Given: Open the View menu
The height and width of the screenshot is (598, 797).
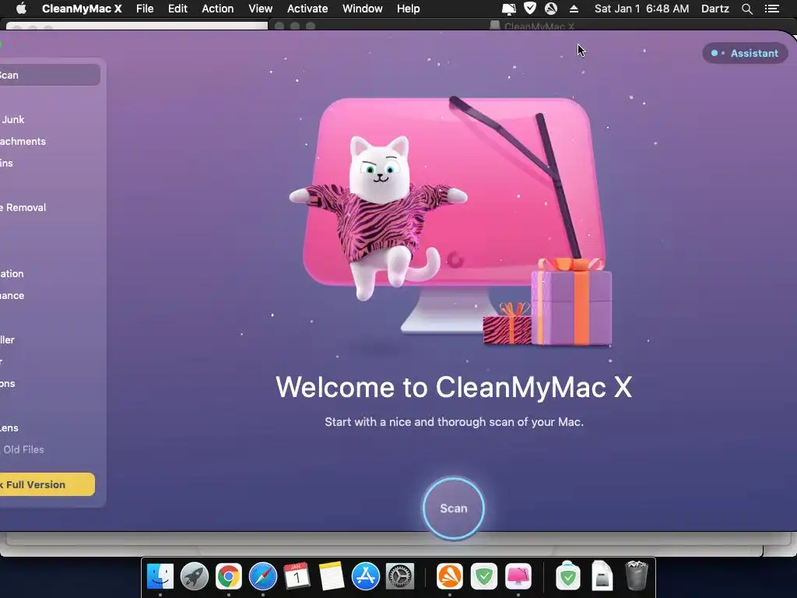Looking at the screenshot, I should pyautogui.click(x=260, y=9).
